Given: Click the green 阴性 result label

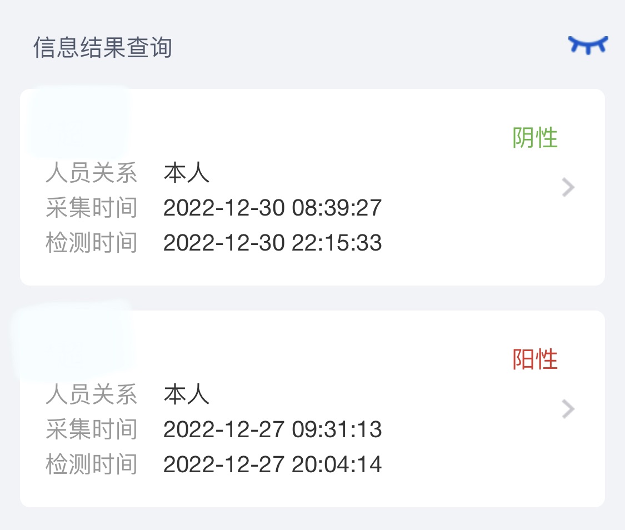Looking at the screenshot, I should (x=534, y=138).
